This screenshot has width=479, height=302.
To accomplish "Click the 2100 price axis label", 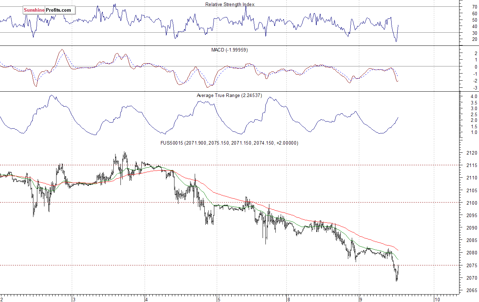I will pyautogui.click(x=472, y=203).
